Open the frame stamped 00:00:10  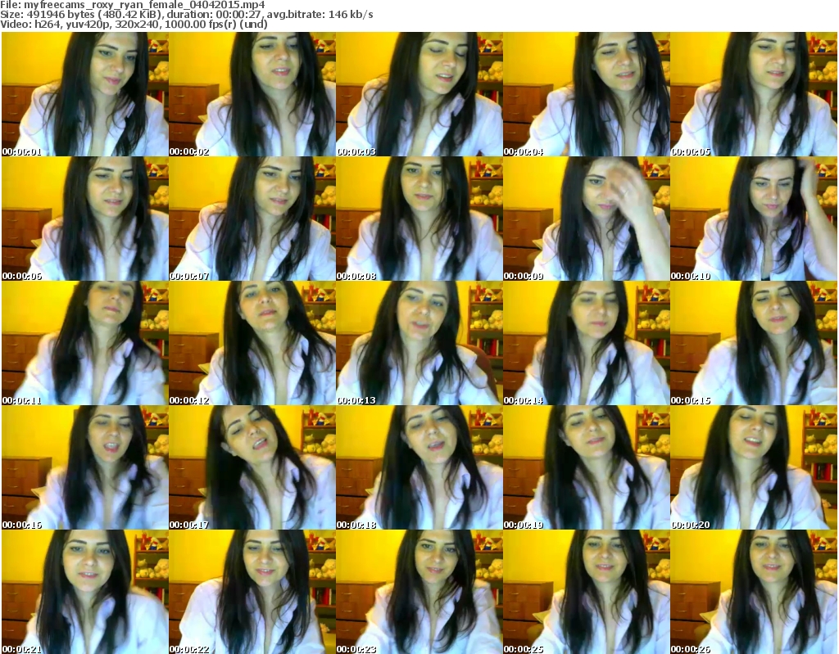coord(754,219)
